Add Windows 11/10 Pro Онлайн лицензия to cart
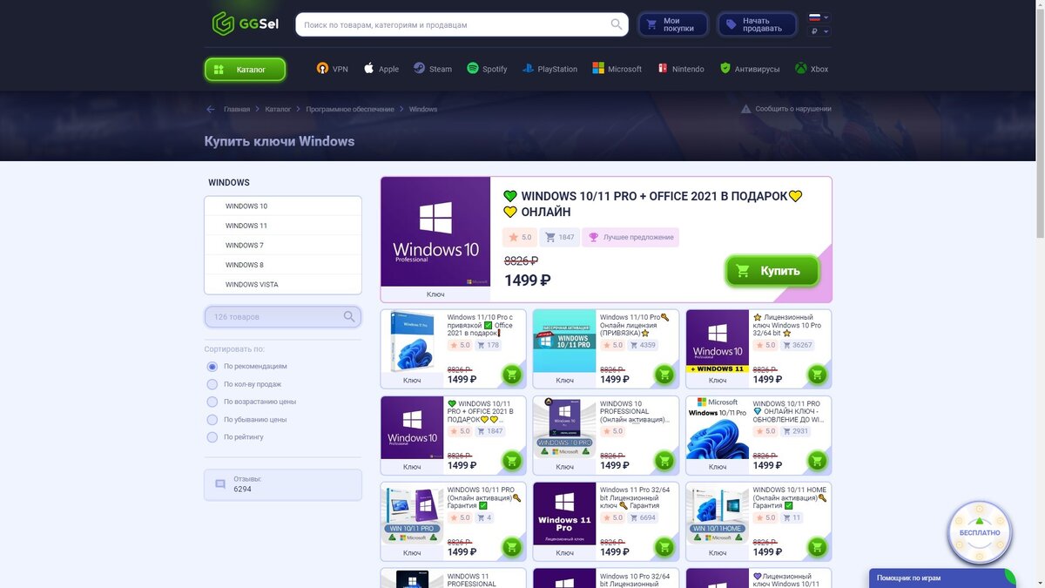 tap(664, 375)
